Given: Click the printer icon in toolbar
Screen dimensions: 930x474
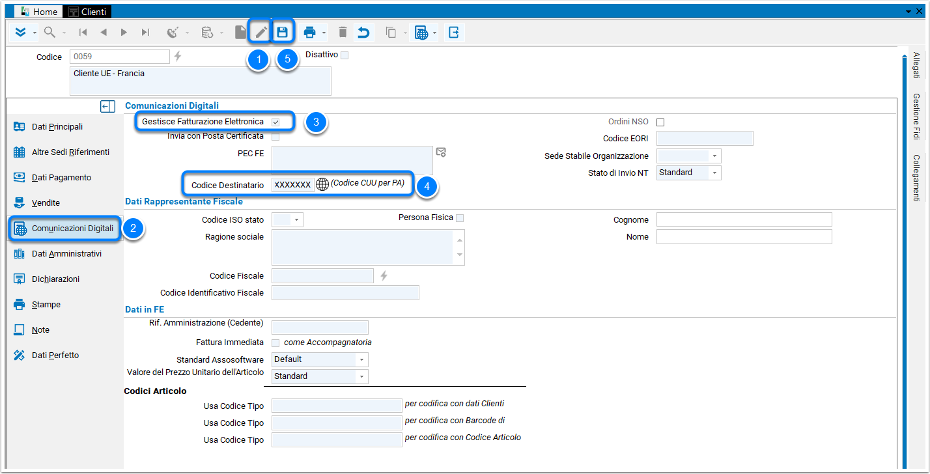Looking at the screenshot, I should pyautogui.click(x=309, y=32).
